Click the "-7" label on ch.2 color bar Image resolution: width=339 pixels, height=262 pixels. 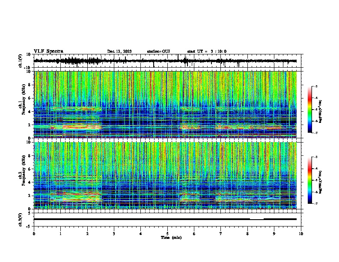point(316,204)
